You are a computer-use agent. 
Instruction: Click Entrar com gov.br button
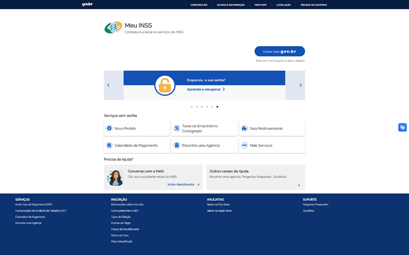tap(280, 51)
